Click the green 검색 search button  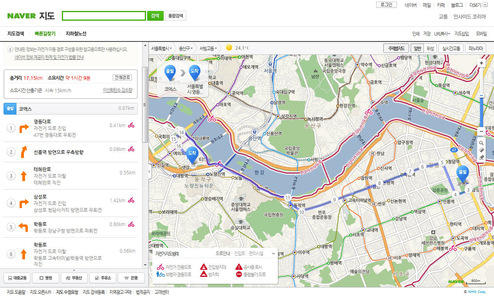click(155, 16)
